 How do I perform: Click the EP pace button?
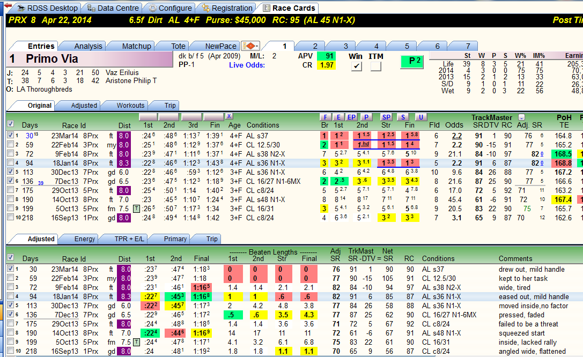(x=351, y=117)
